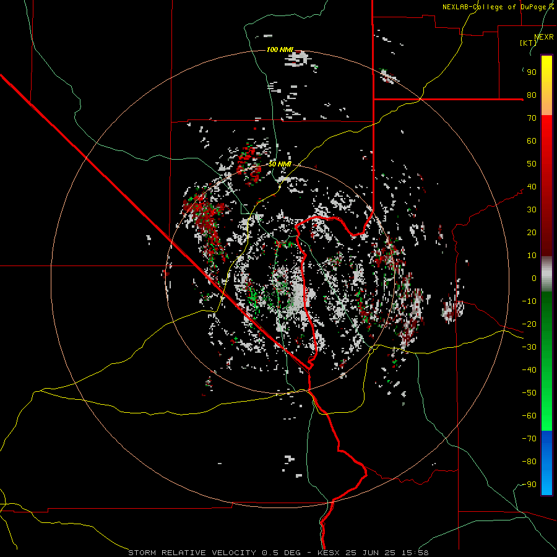557x557 pixels.
Task: Click the yellow top segment of the color bar
Action: (546, 85)
